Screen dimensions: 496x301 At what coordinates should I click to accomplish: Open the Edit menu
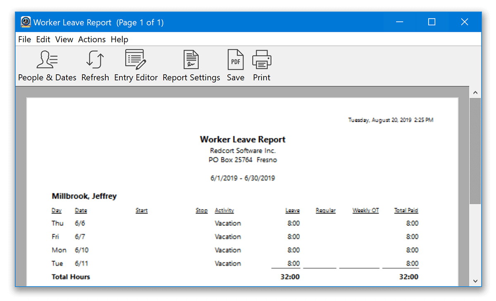tap(43, 39)
